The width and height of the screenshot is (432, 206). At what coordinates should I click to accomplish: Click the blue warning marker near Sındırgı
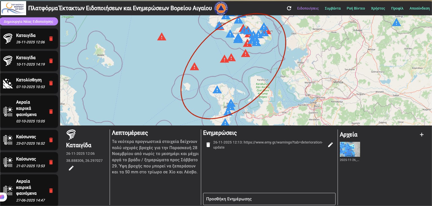(x=396, y=23)
